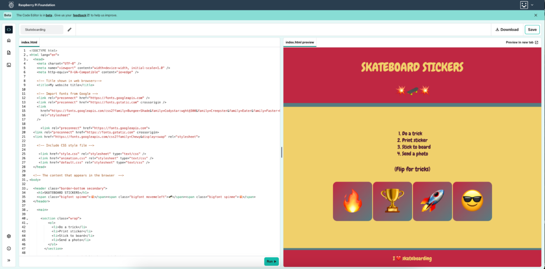Open the settings gear icon

[x=9, y=236]
